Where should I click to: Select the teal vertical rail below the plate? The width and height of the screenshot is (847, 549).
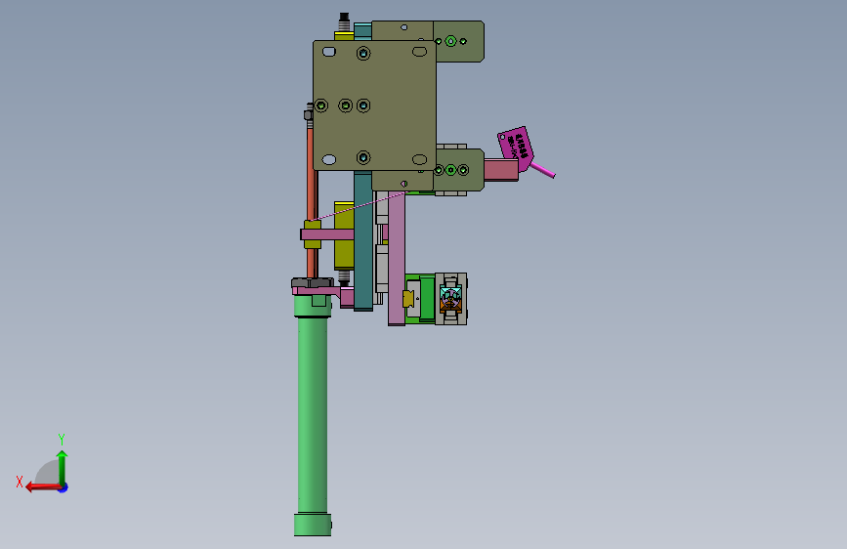click(x=363, y=240)
